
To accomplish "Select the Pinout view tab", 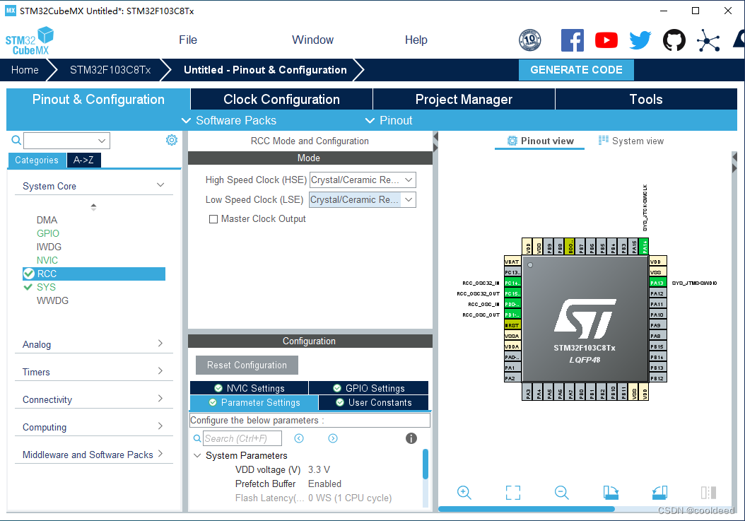I will tap(540, 141).
